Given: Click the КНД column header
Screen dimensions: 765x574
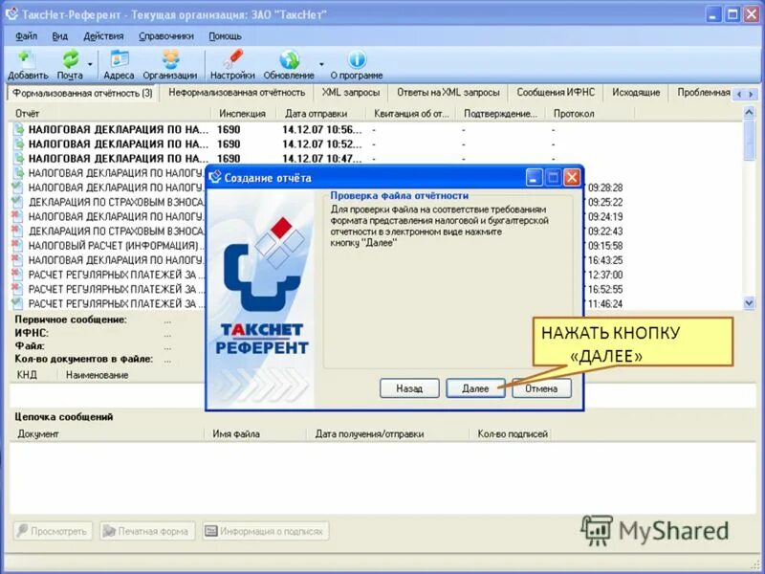Looking at the screenshot, I should point(33,375).
